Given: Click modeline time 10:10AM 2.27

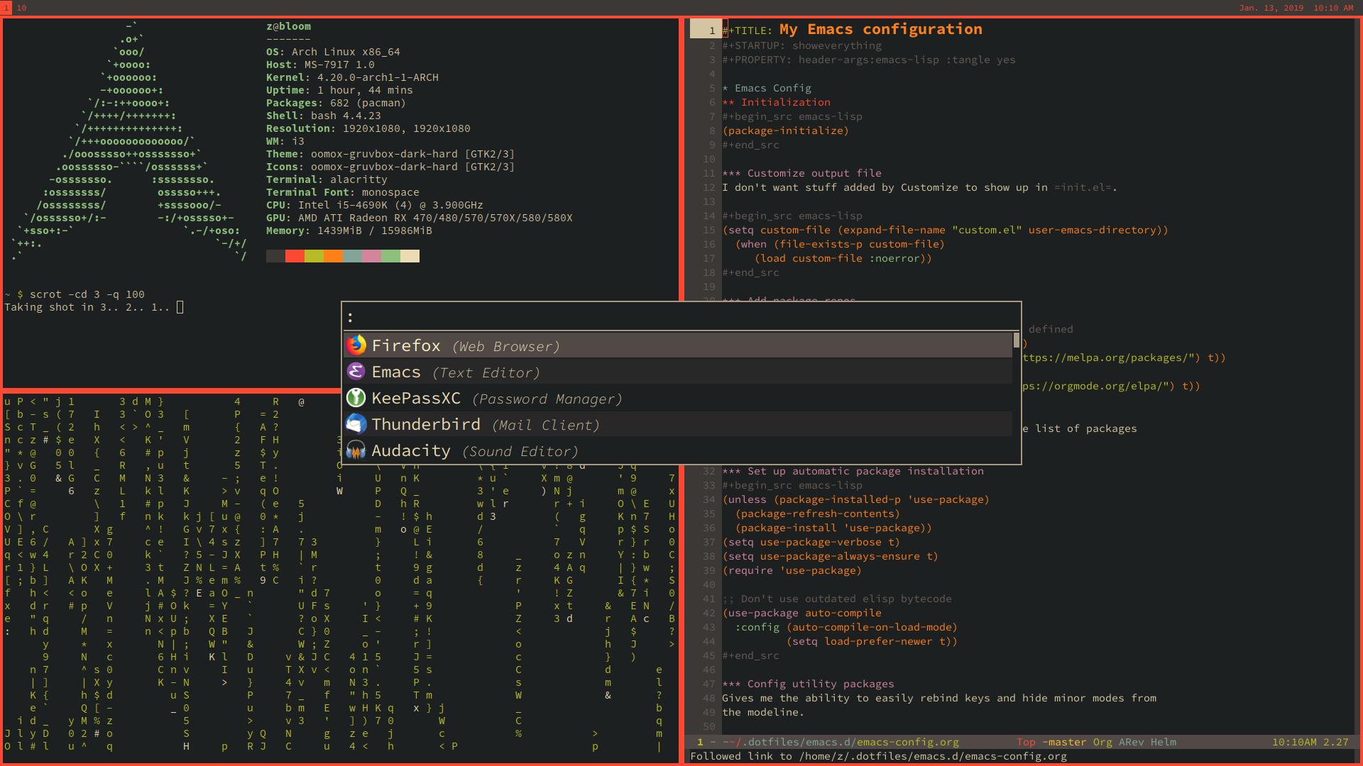Looking at the screenshot, I should pyautogui.click(x=1310, y=742).
